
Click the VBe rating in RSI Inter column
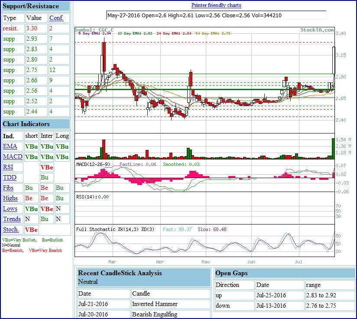46,167
